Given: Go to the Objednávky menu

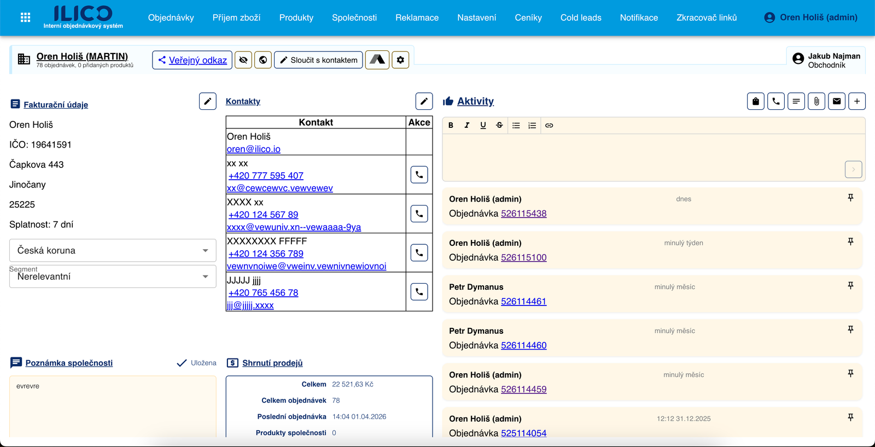Looking at the screenshot, I should click(171, 17).
